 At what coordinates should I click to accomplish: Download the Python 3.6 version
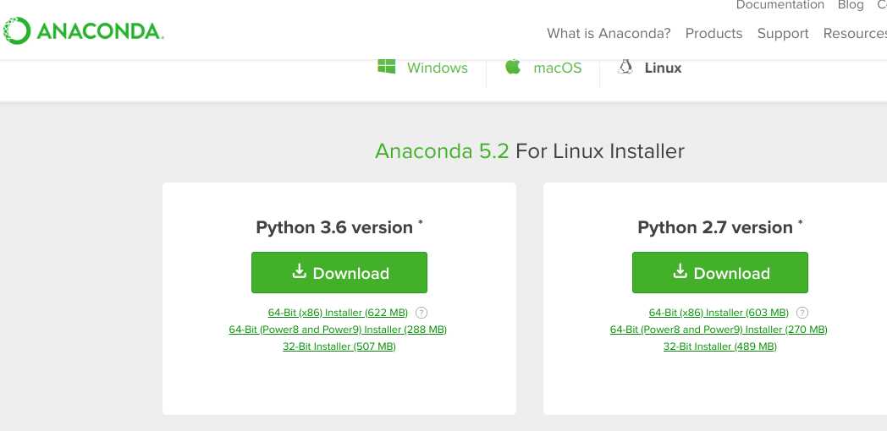pos(339,273)
